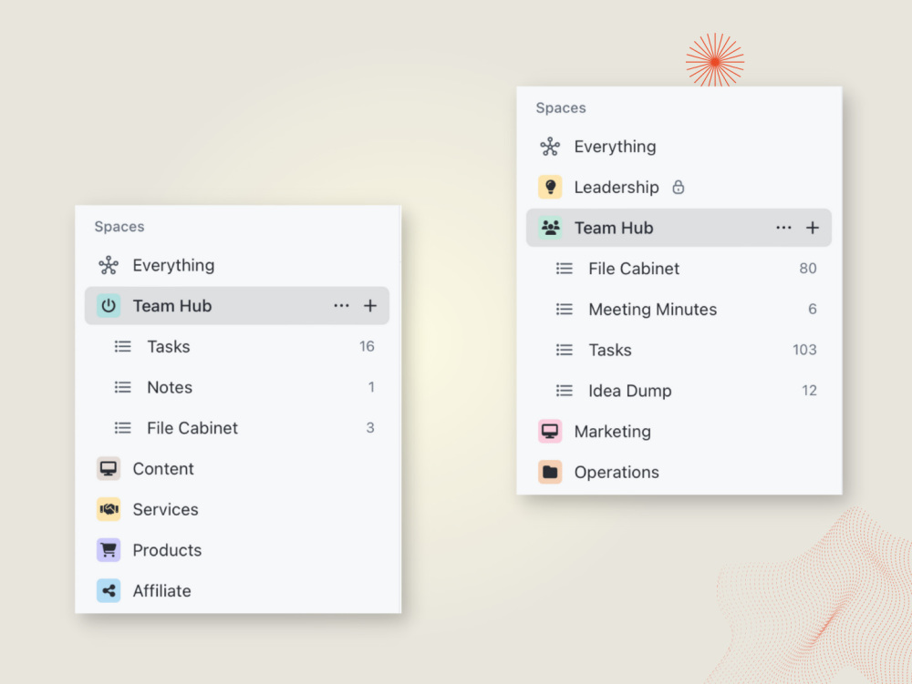Click list icon beside right panel File Cabinet
This screenshot has height=684, width=912.
point(565,269)
